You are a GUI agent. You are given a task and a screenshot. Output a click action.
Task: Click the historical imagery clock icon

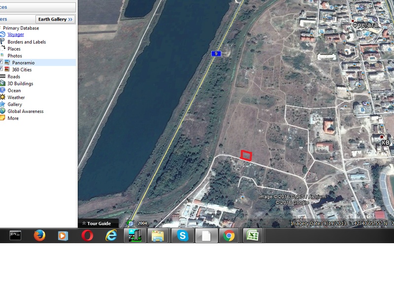click(x=131, y=223)
